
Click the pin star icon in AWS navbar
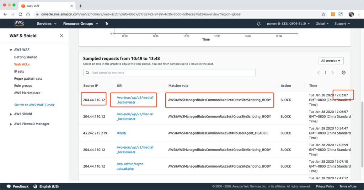click(x=107, y=23)
